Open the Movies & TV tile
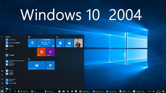The width and height of the screenshot is (166, 93). pyautogui.click(x=69, y=43)
